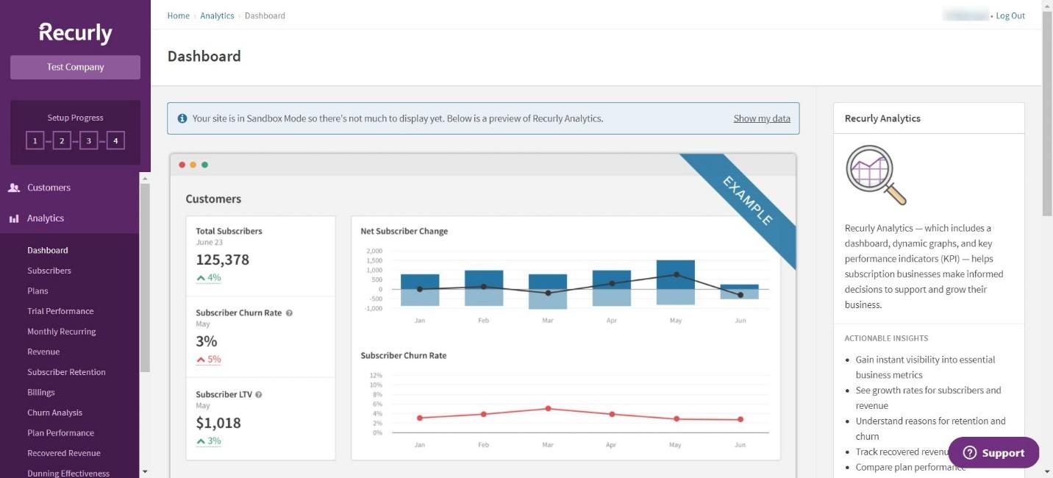
Task: Click the question mark icon on Support
Action: [x=969, y=453]
